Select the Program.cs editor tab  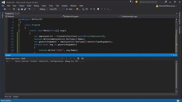[9, 14]
